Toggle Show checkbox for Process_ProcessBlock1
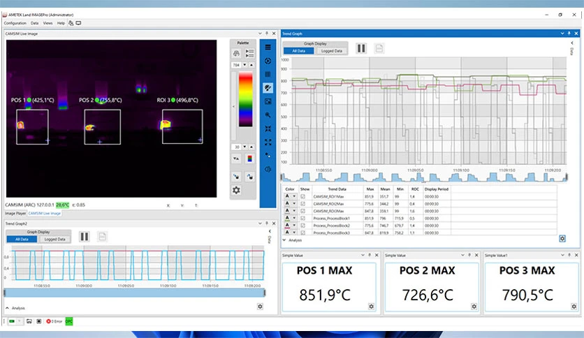Viewport: 584px width, 338px height. pos(302,218)
